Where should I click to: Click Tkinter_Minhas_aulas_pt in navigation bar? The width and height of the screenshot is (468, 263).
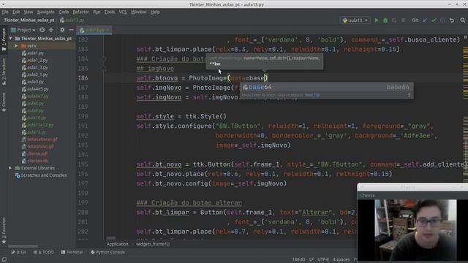(29, 20)
